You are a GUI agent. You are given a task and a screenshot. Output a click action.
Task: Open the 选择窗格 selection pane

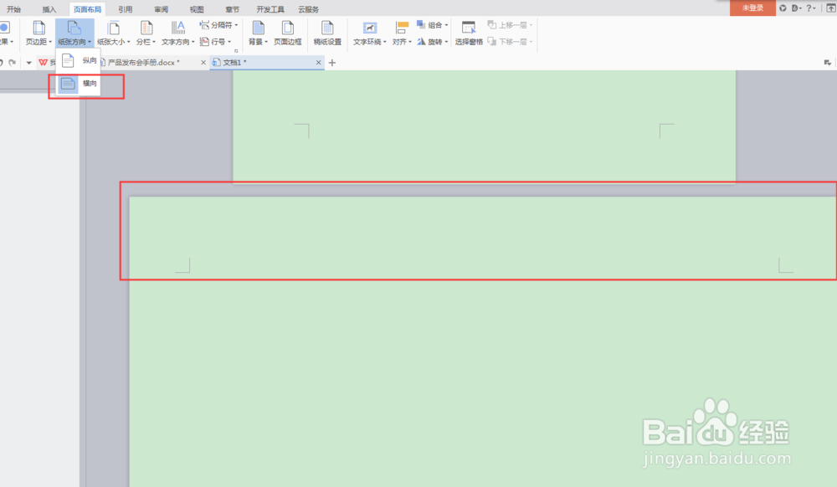(469, 33)
